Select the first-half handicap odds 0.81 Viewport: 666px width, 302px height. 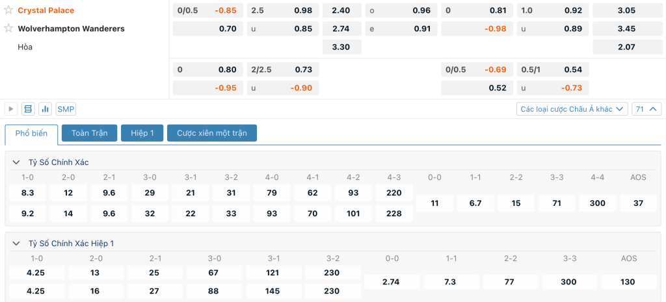(x=477, y=10)
